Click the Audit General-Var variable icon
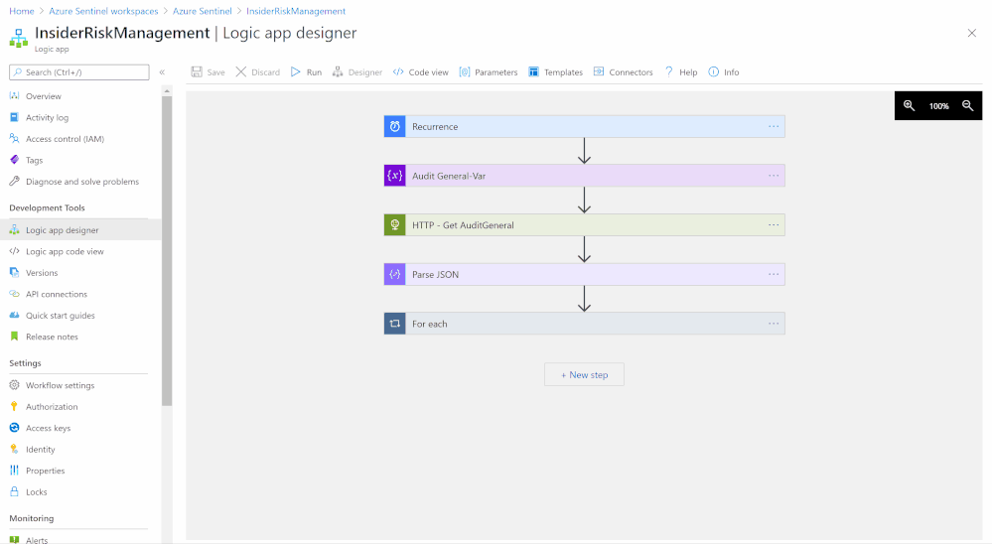Screen dimensions: 992x544 point(395,176)
